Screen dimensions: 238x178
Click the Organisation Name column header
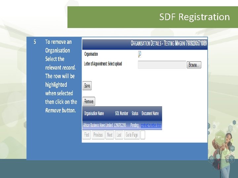click(x=94, y=113)
